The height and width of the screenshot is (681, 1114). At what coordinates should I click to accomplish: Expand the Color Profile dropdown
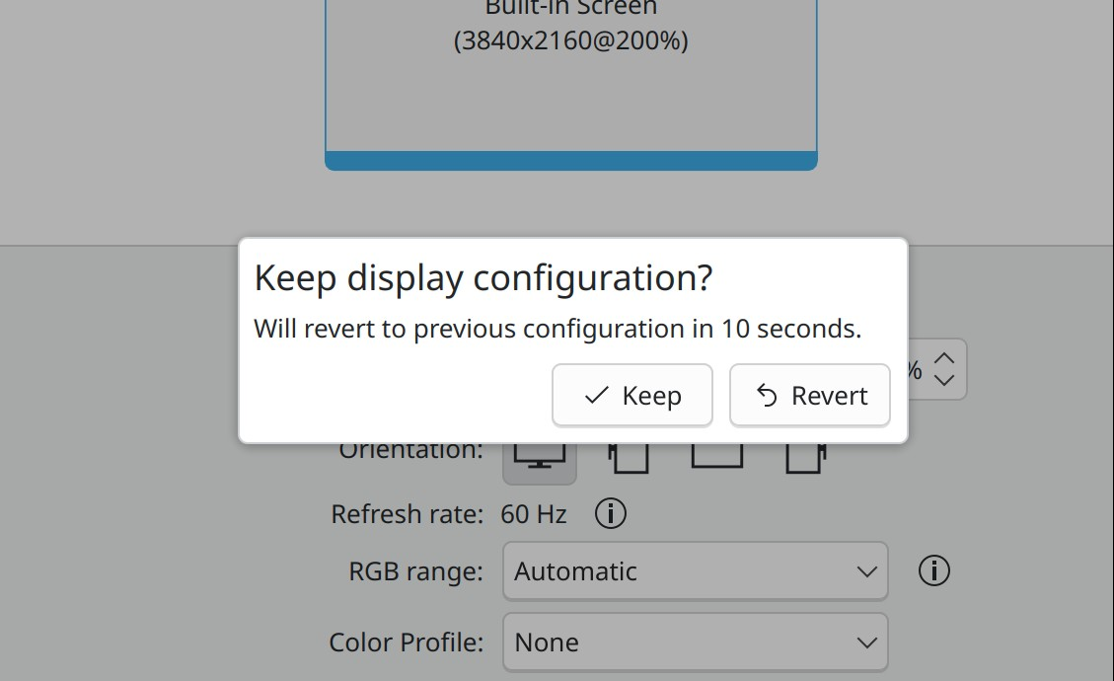click(x=695, y=643)
